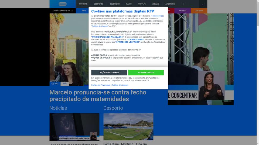Select the Antena3 channel tab
259x145 pixels.
point(199,11)
